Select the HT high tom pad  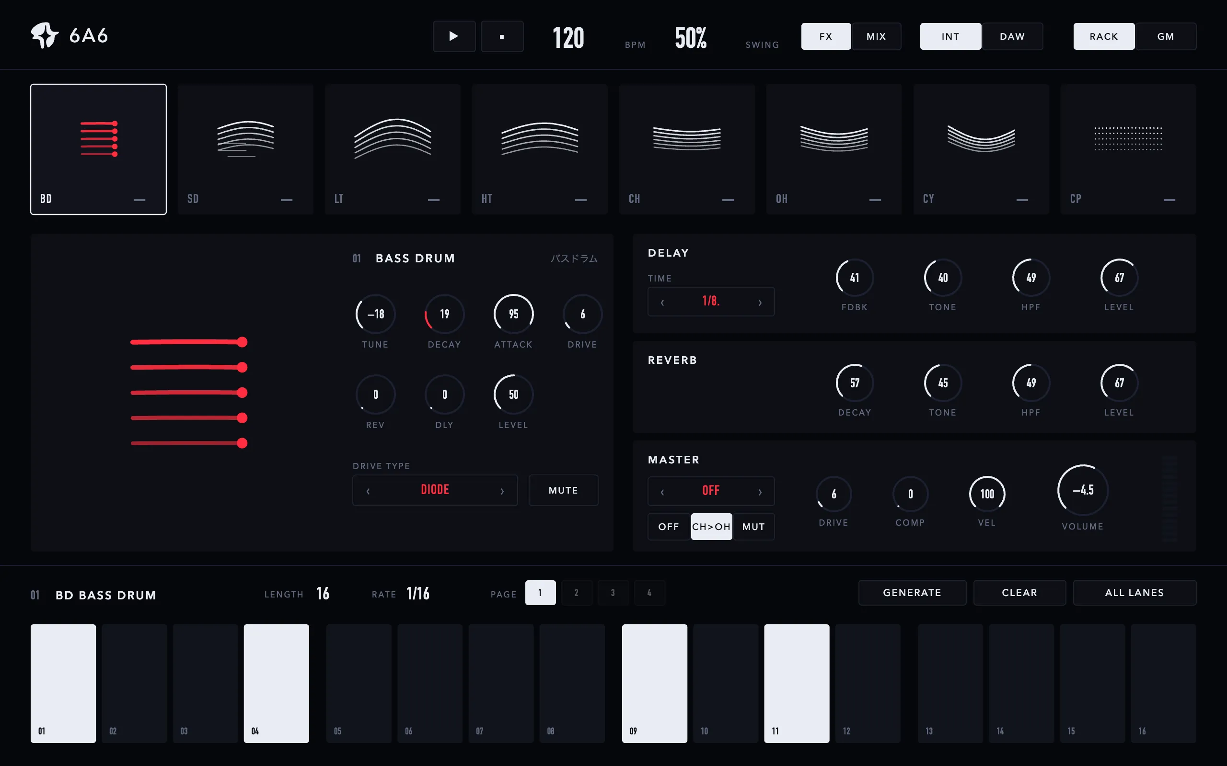[540, 149]
